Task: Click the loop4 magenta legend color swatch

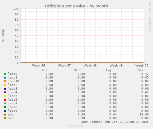Action: pos(5,92)
